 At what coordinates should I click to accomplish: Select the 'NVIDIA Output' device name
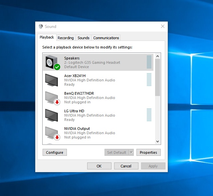coord(77,129)
